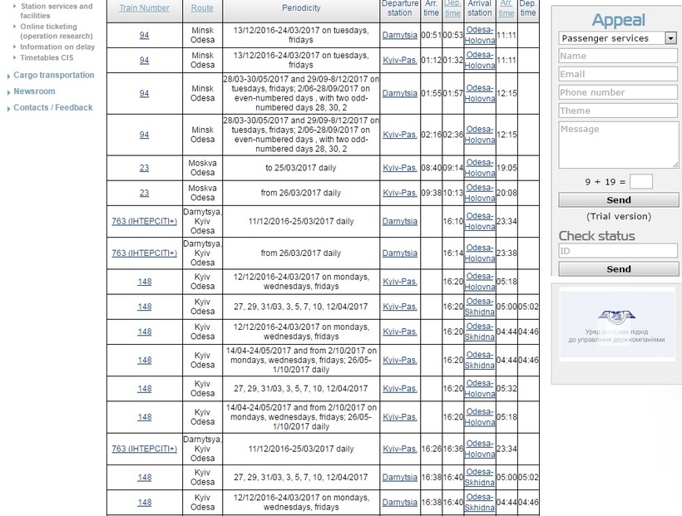Focus the Phone number field

(618, 92)
